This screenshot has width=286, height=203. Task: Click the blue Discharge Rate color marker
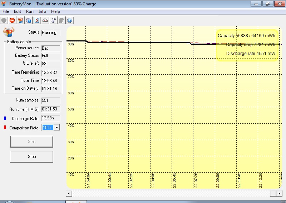tap(5, 118)
